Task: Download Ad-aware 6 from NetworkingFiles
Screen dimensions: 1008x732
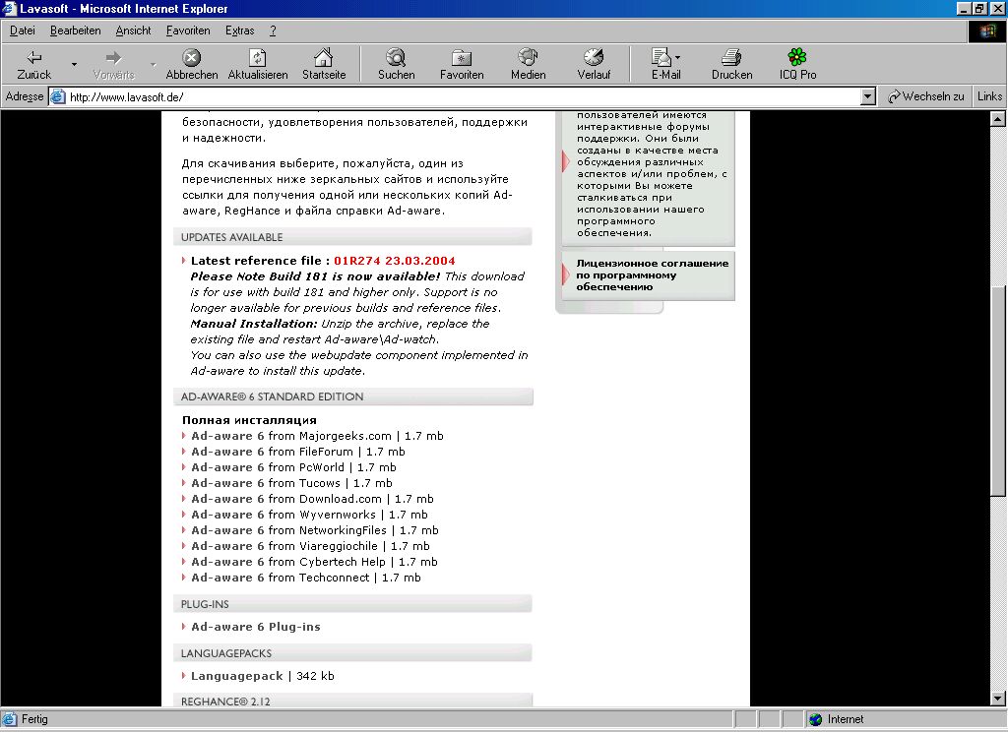Action: (314, 530)
